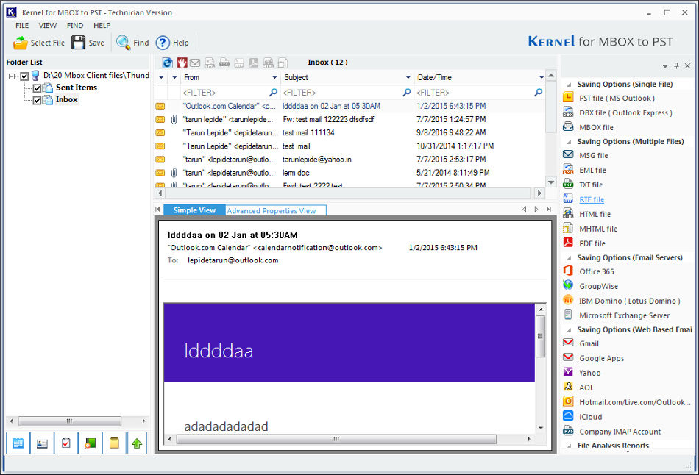
Task: Click the yellow notes icon
Action: point(113,443)
